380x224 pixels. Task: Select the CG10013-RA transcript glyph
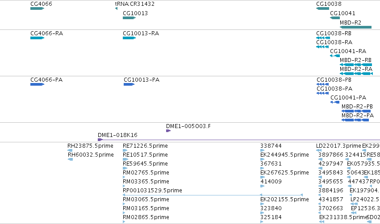tap(129, 38)
